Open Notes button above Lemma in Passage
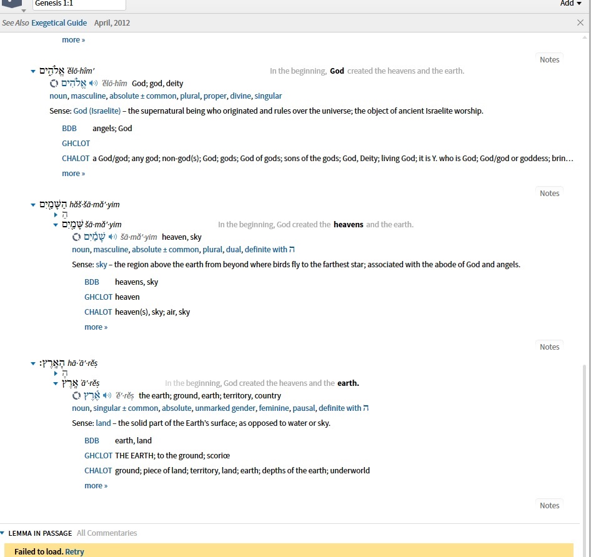This screenshot has height=557, width=591. (549, 505)
